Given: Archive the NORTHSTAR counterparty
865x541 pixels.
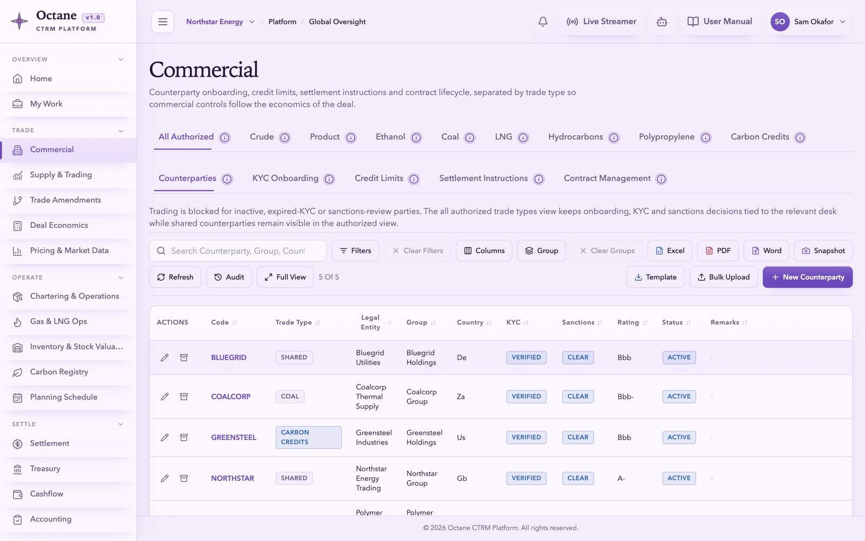Looking at the screenshot, I should pyautogui.click(x=184, y=478).
